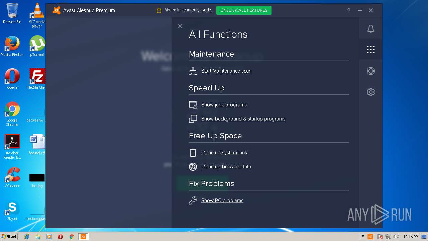Viewport: 428px width, 241px height.
Task: Select the FileZilla Client desktop icon
Action: (37, 79)
